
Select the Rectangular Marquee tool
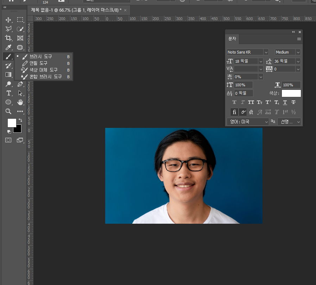click(x=20, y=20)
